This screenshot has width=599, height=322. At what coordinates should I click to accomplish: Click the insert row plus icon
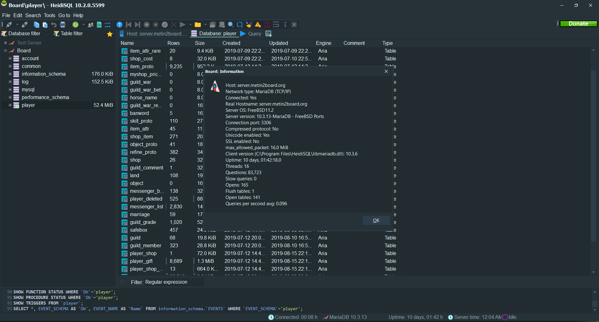(x=147, y=25)
